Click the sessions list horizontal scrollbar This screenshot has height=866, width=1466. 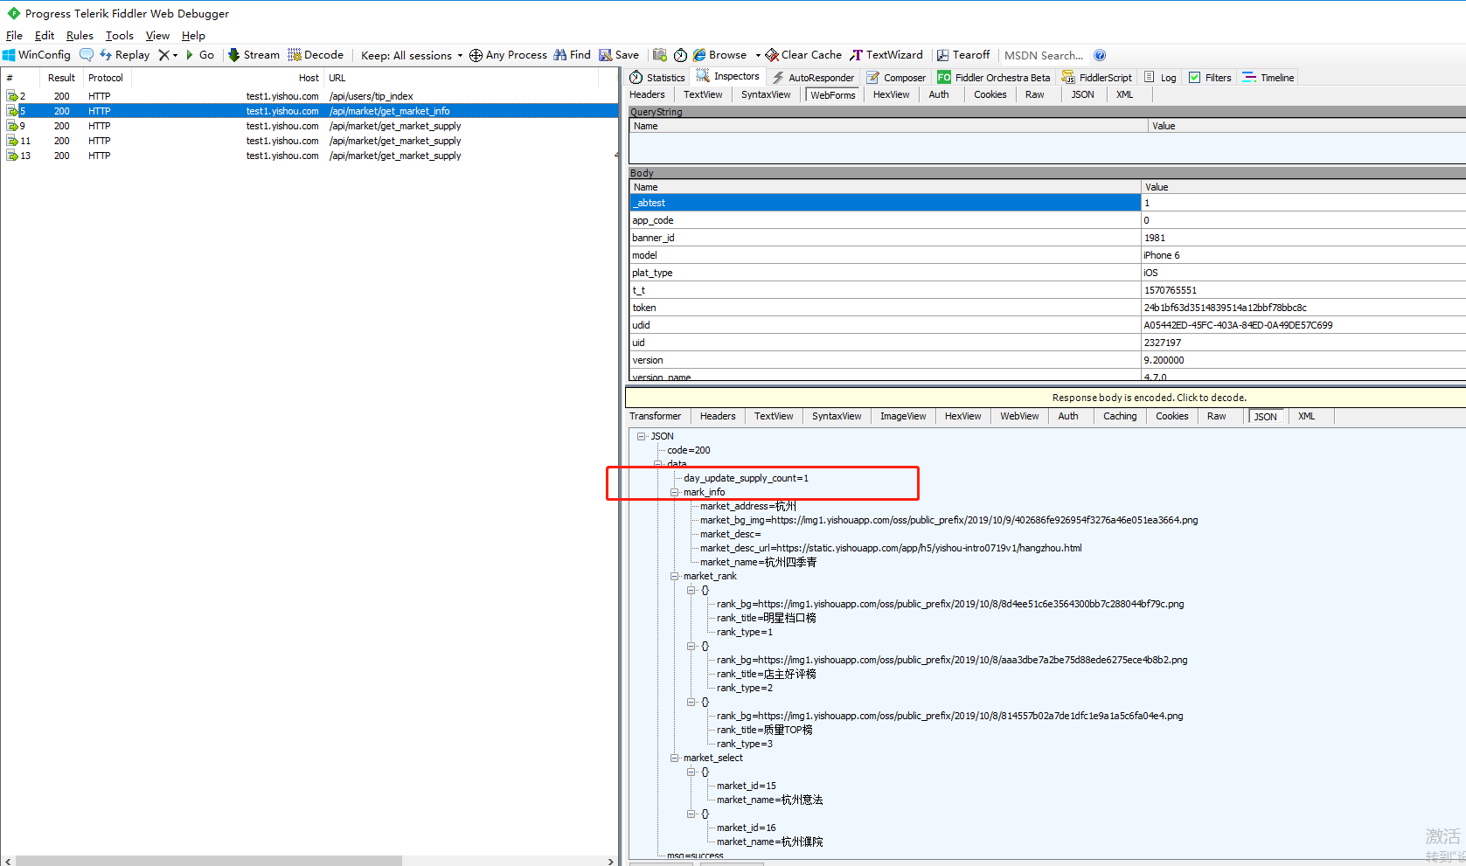[209, 861]
